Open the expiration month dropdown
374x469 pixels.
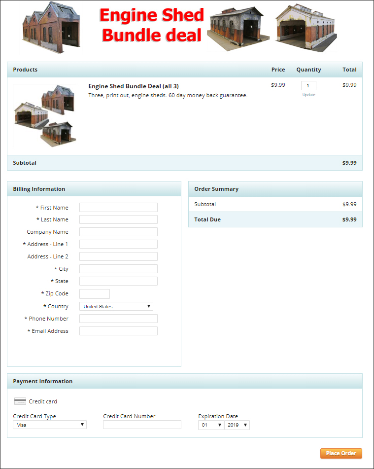point(211,425)
